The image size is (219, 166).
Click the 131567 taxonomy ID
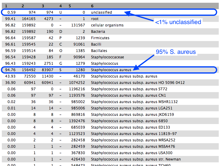(x=78, y=25)
